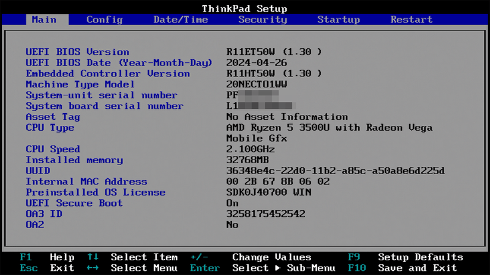
Task: Click the 32768MB memory value
Action: coord(247,160)
